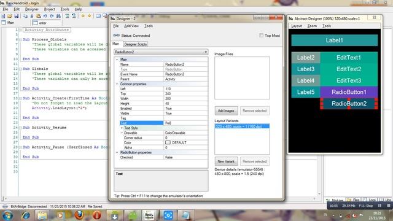
Task: Open Firefox from the taskbar
Action: pyautogui.click(x=79, y=215)
